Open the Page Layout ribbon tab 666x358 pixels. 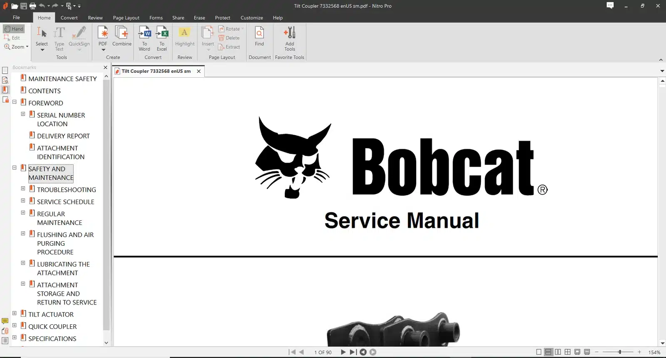(126, 18)
